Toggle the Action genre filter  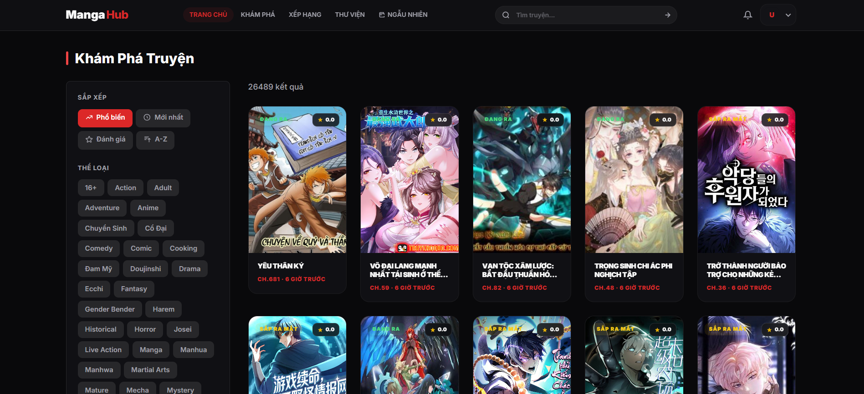(x=125, y=188)
